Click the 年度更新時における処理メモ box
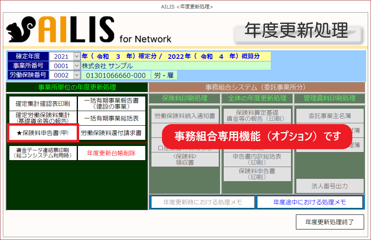 203,202
